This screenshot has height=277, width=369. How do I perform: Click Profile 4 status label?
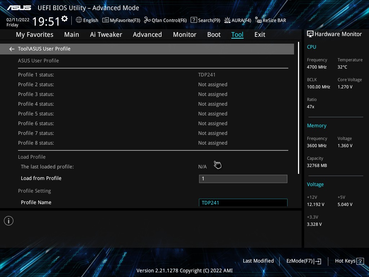tap(36, 104)
